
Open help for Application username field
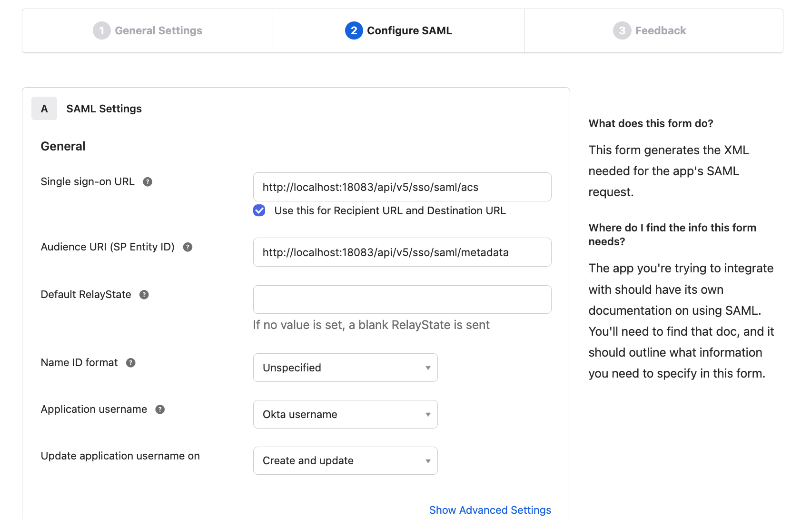click(159, 409)
